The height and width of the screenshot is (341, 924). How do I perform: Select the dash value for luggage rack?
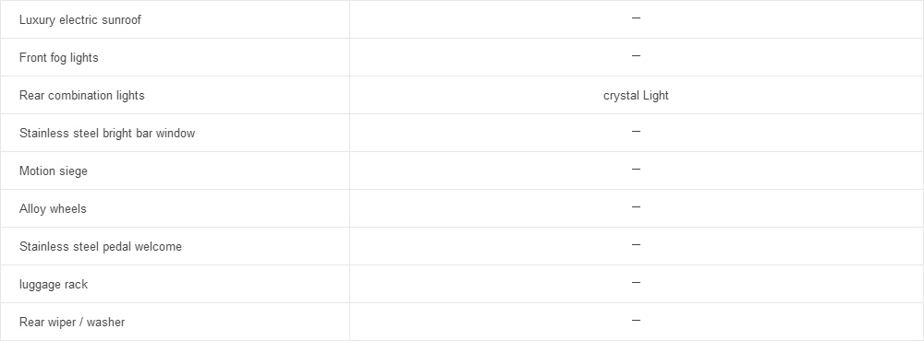pos(636,283)
